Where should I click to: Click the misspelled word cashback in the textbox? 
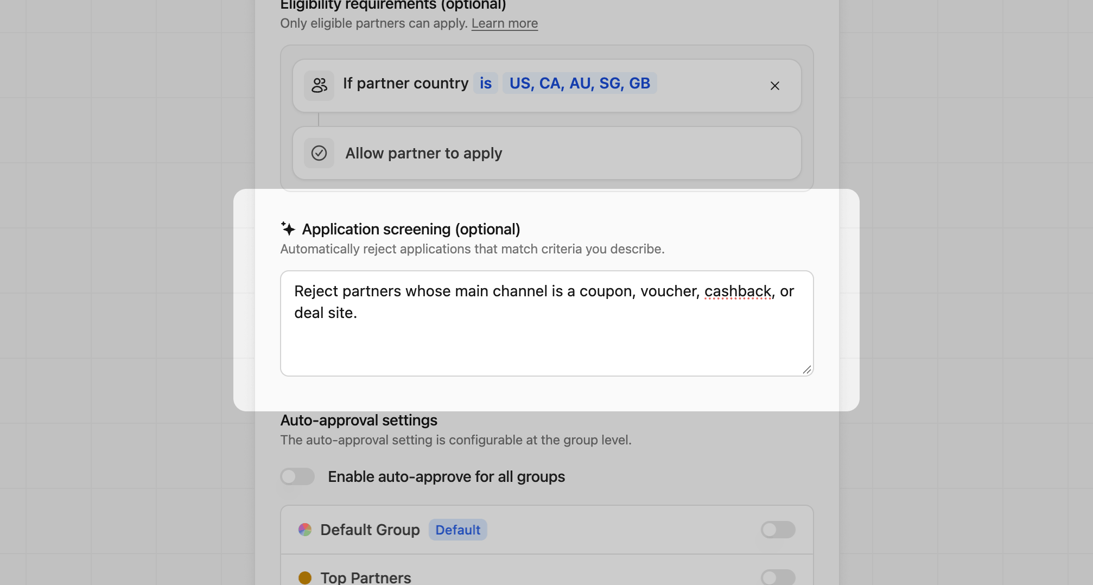pos(738,291)
